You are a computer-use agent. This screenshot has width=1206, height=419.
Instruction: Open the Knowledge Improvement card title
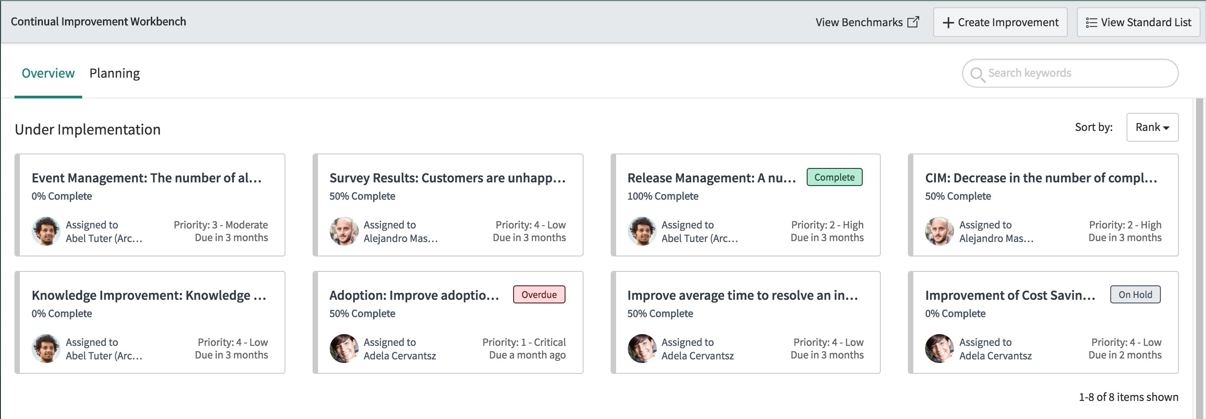149,295
